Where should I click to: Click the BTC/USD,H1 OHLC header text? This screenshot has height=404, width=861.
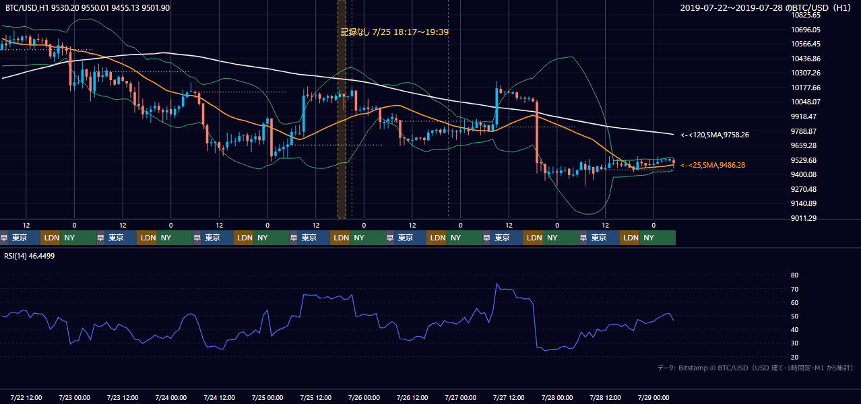88,7
